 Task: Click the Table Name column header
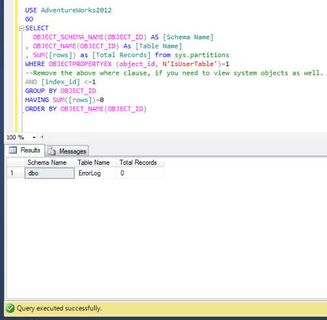(95, 162)
